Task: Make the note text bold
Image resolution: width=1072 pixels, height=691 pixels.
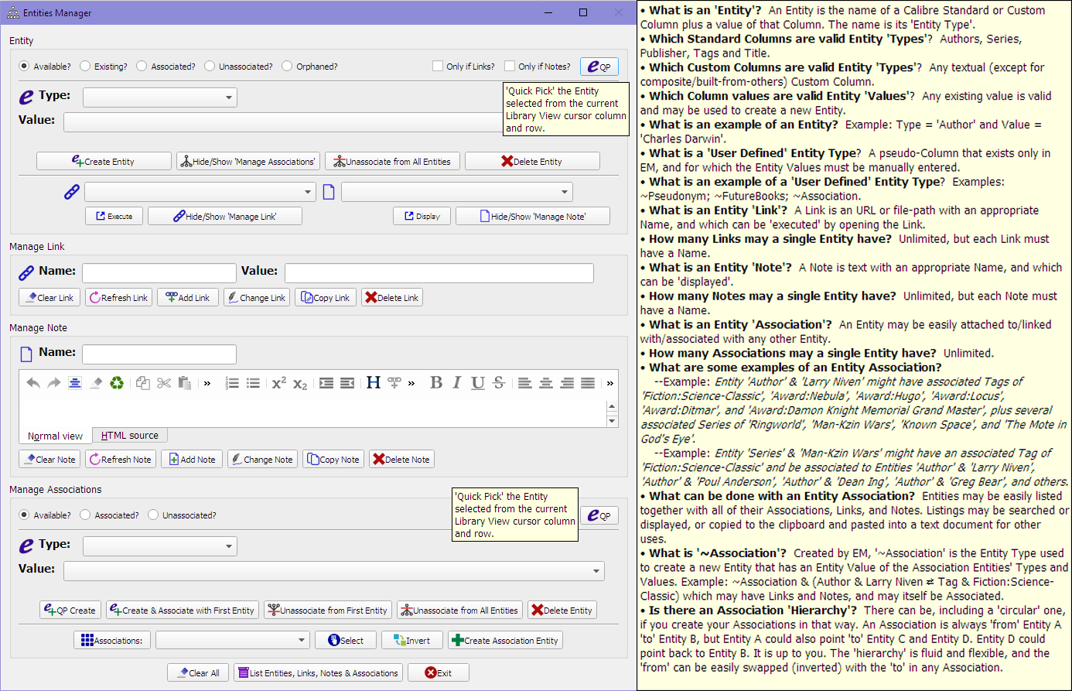Action: pyautogui.click(x=436, y=383)
